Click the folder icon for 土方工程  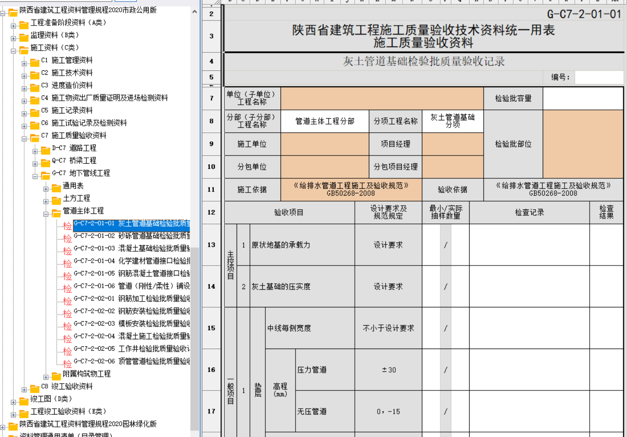56,199
